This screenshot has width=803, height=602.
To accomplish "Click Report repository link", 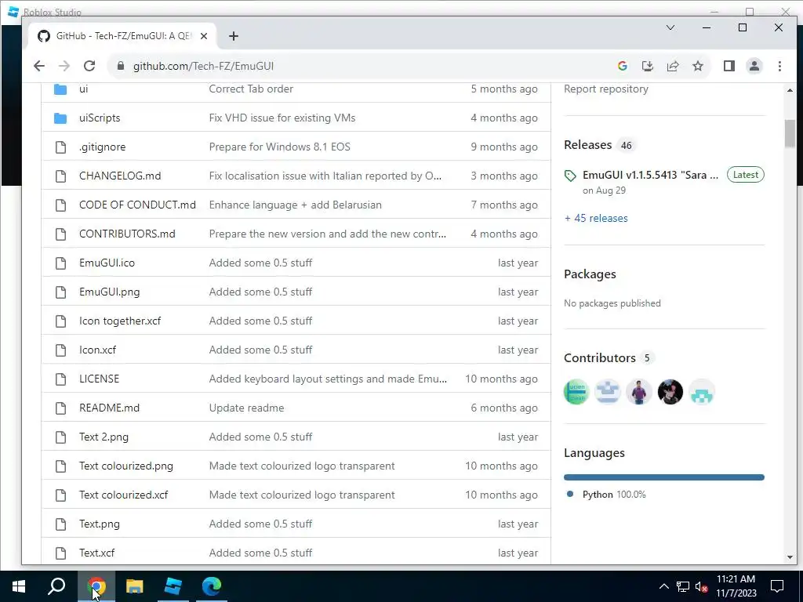I will [606, 89].
